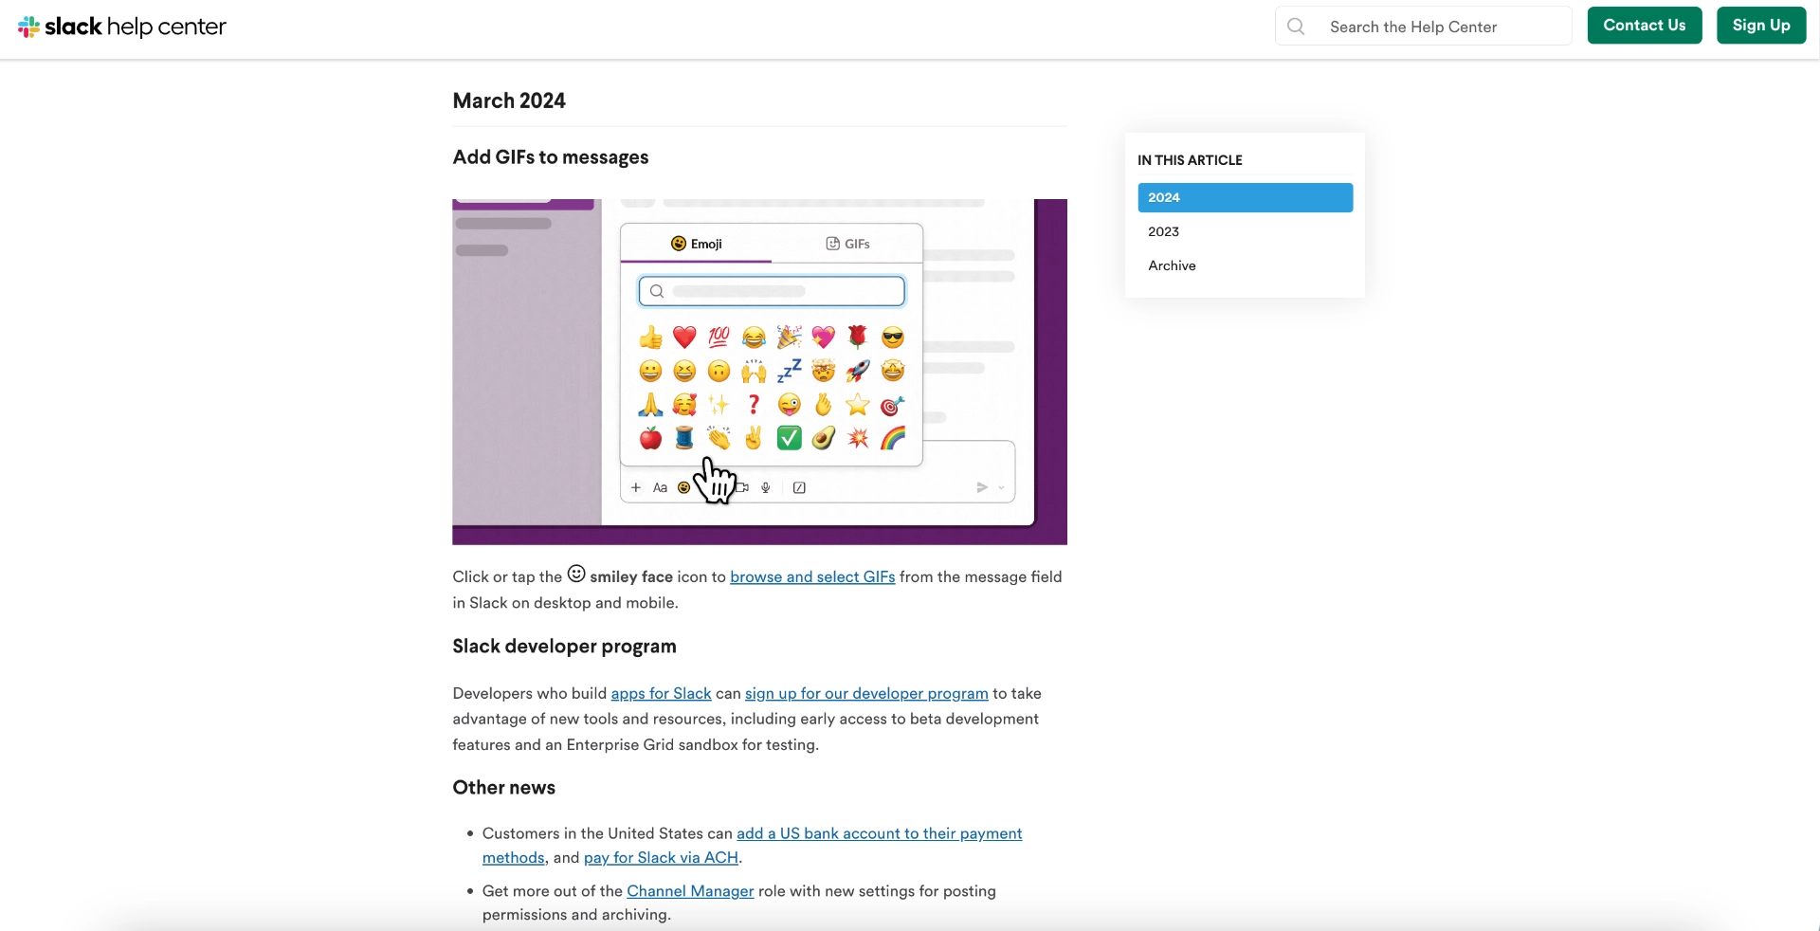Viewport: 1820px width, 931px height.
Task: Follow the Channel Manager link
Action: click(x=689, y=890)
